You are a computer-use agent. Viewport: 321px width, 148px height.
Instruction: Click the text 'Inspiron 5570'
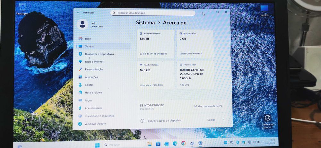147,109
